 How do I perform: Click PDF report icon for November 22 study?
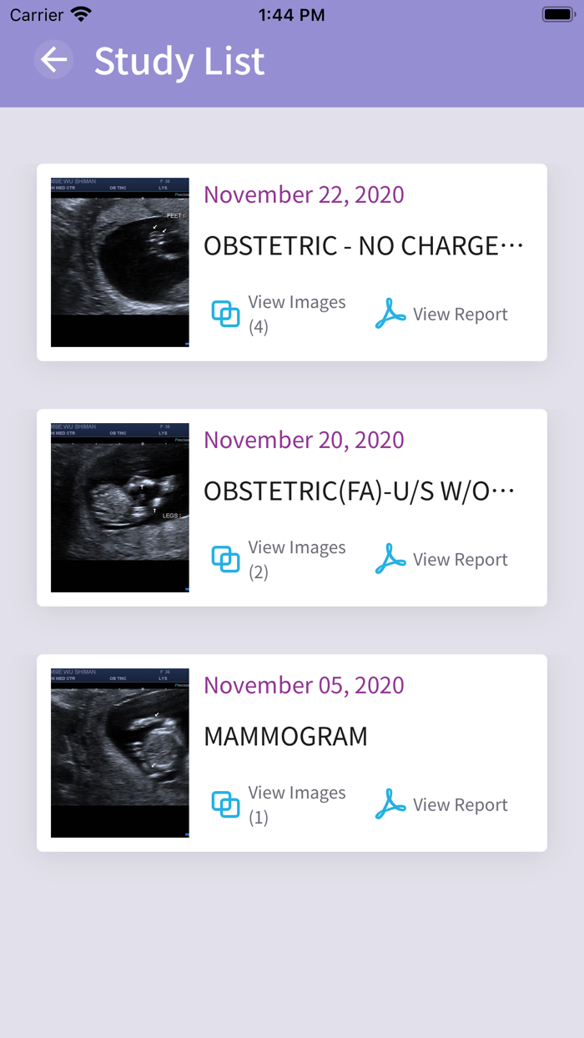[x=390, y=314]
